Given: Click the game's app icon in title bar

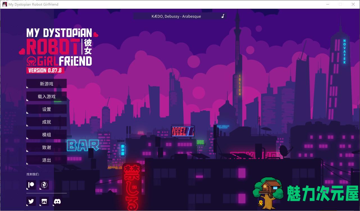Looking at the screenshot, I should (x=4, y=4).
